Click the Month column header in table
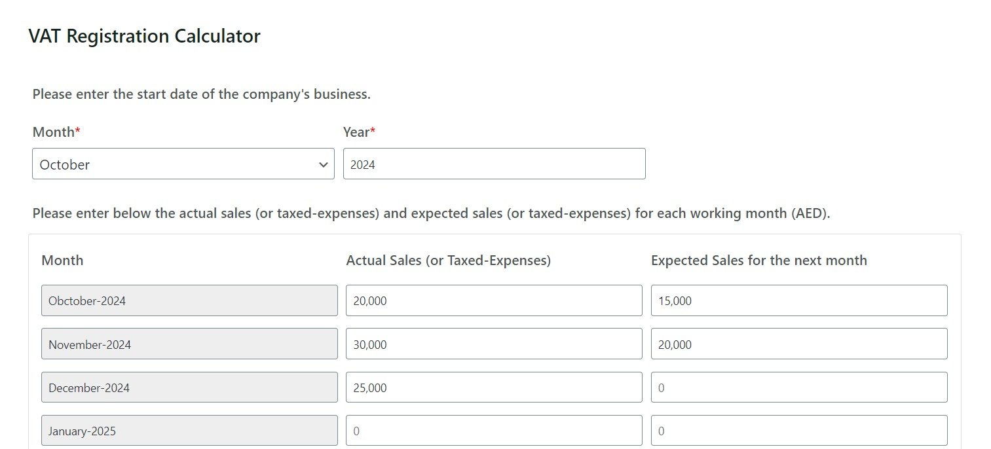Viewport: 991px width, 449px height. 62,260
